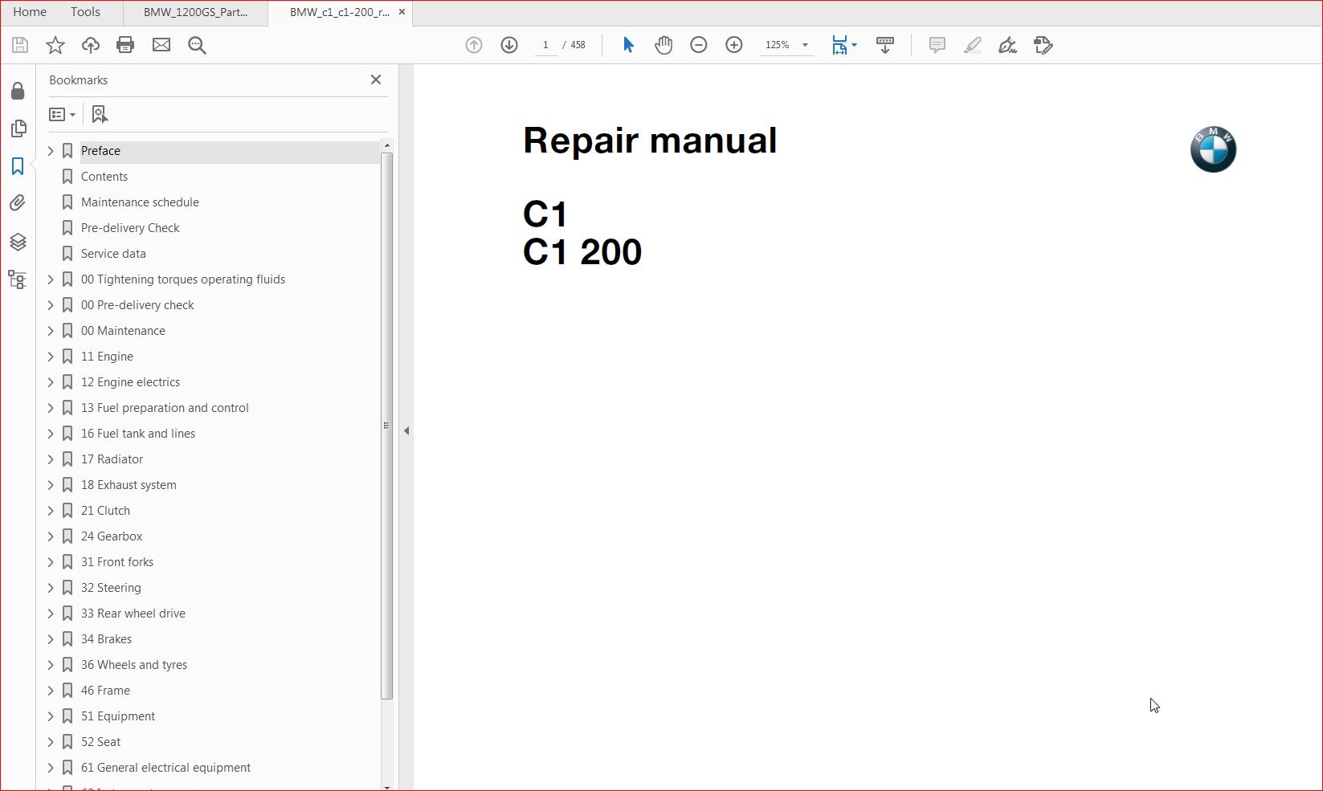Image resolution: width=1323 pixels, height=791 pixels.
Task: Toggle scrolling read mode icon
Action: (885, 45)
